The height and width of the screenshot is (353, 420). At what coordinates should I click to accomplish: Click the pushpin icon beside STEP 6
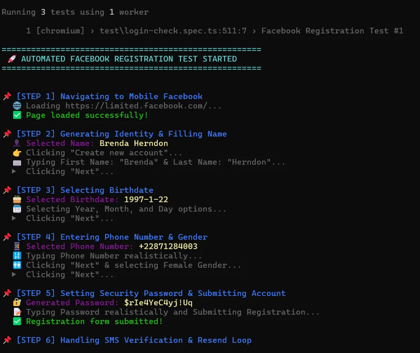pos(7,340)
